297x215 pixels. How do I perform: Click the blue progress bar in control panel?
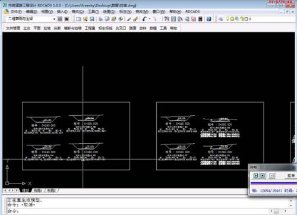pyautogui.click(x=274, y=183)
